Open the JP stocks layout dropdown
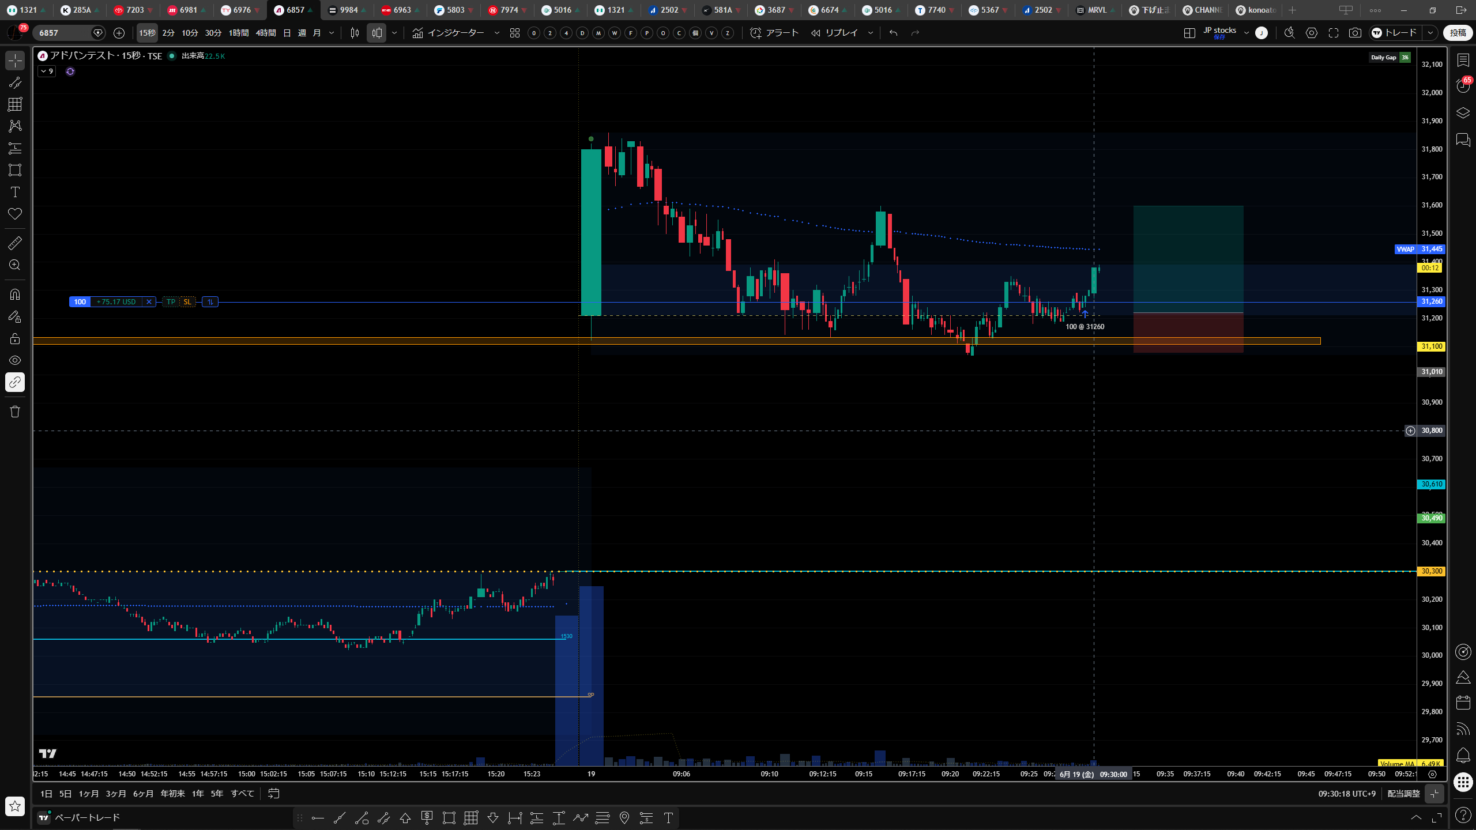Image resolution: width=1476 pixels, height=830 pixels. pos(1247,33)
